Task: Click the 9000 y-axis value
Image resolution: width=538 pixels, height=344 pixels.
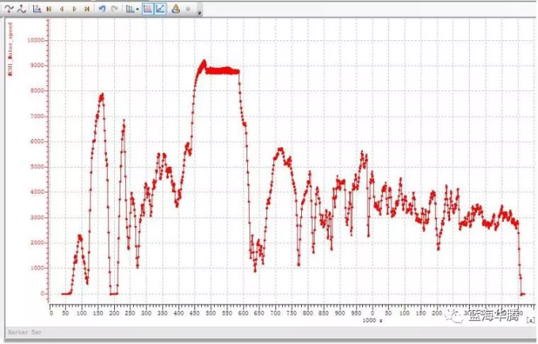Action: [37, 66]
